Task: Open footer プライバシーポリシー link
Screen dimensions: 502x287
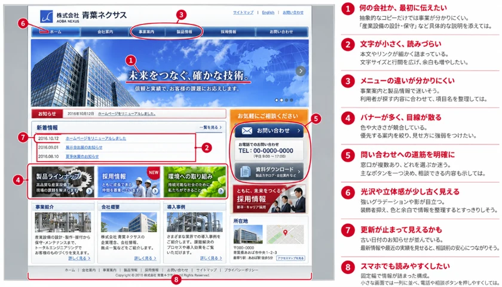Action: (x=241, y=270)
